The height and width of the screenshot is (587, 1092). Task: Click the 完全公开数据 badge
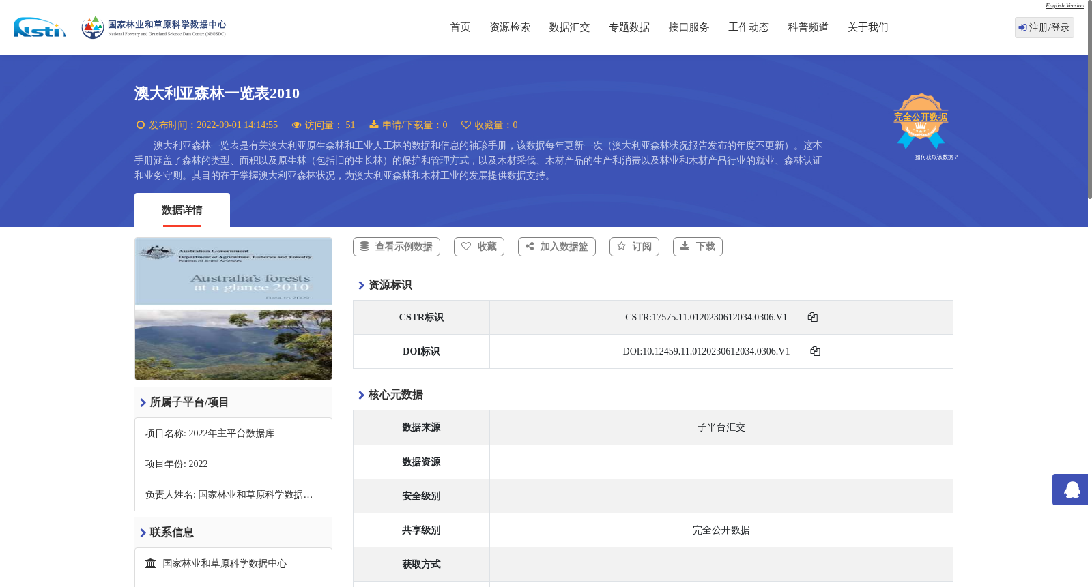(921, 121)
